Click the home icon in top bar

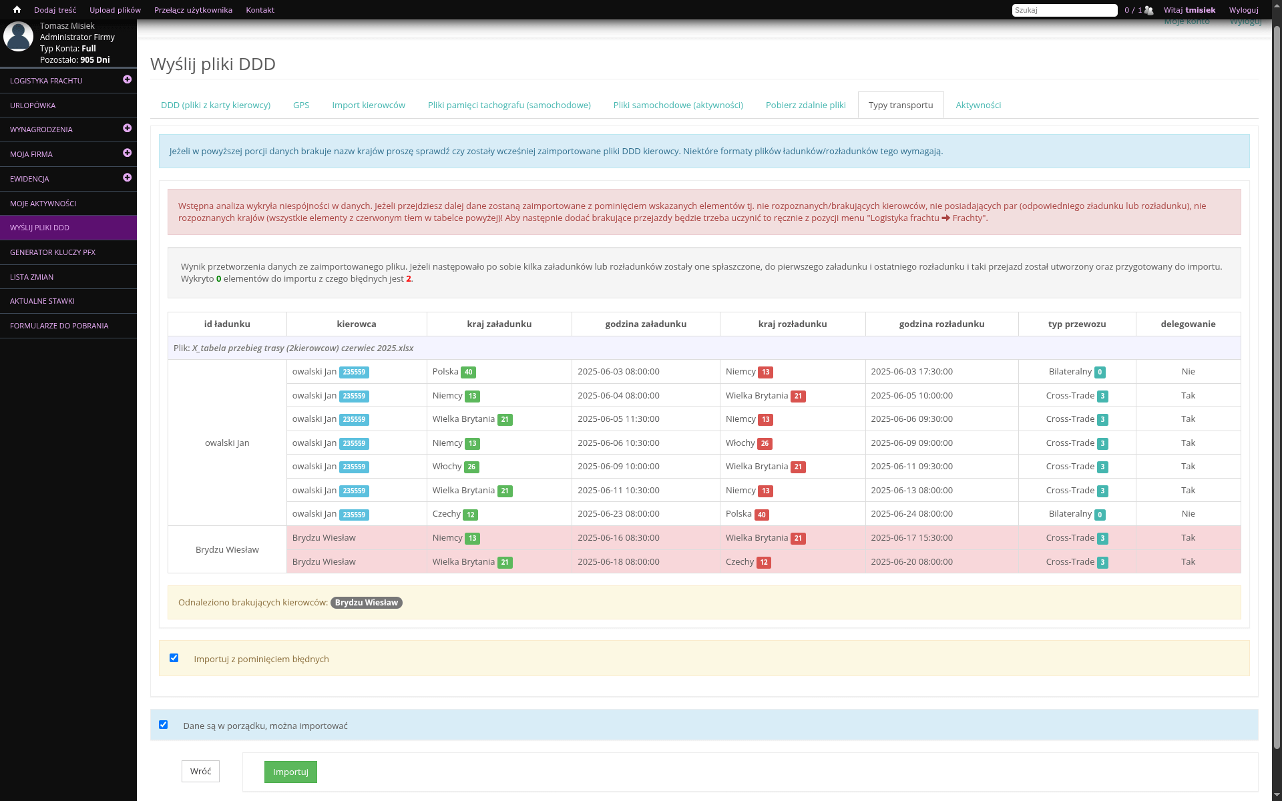tap(17, 10)
